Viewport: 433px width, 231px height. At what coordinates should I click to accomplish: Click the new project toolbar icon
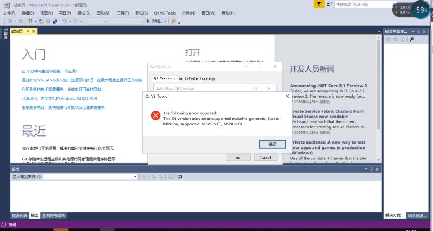[31, 21]
